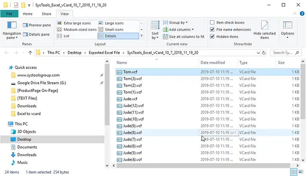This screenshot has width=306, height=176.
Task: Select the View ribbon tab
Action: click(x=64, y=14)
